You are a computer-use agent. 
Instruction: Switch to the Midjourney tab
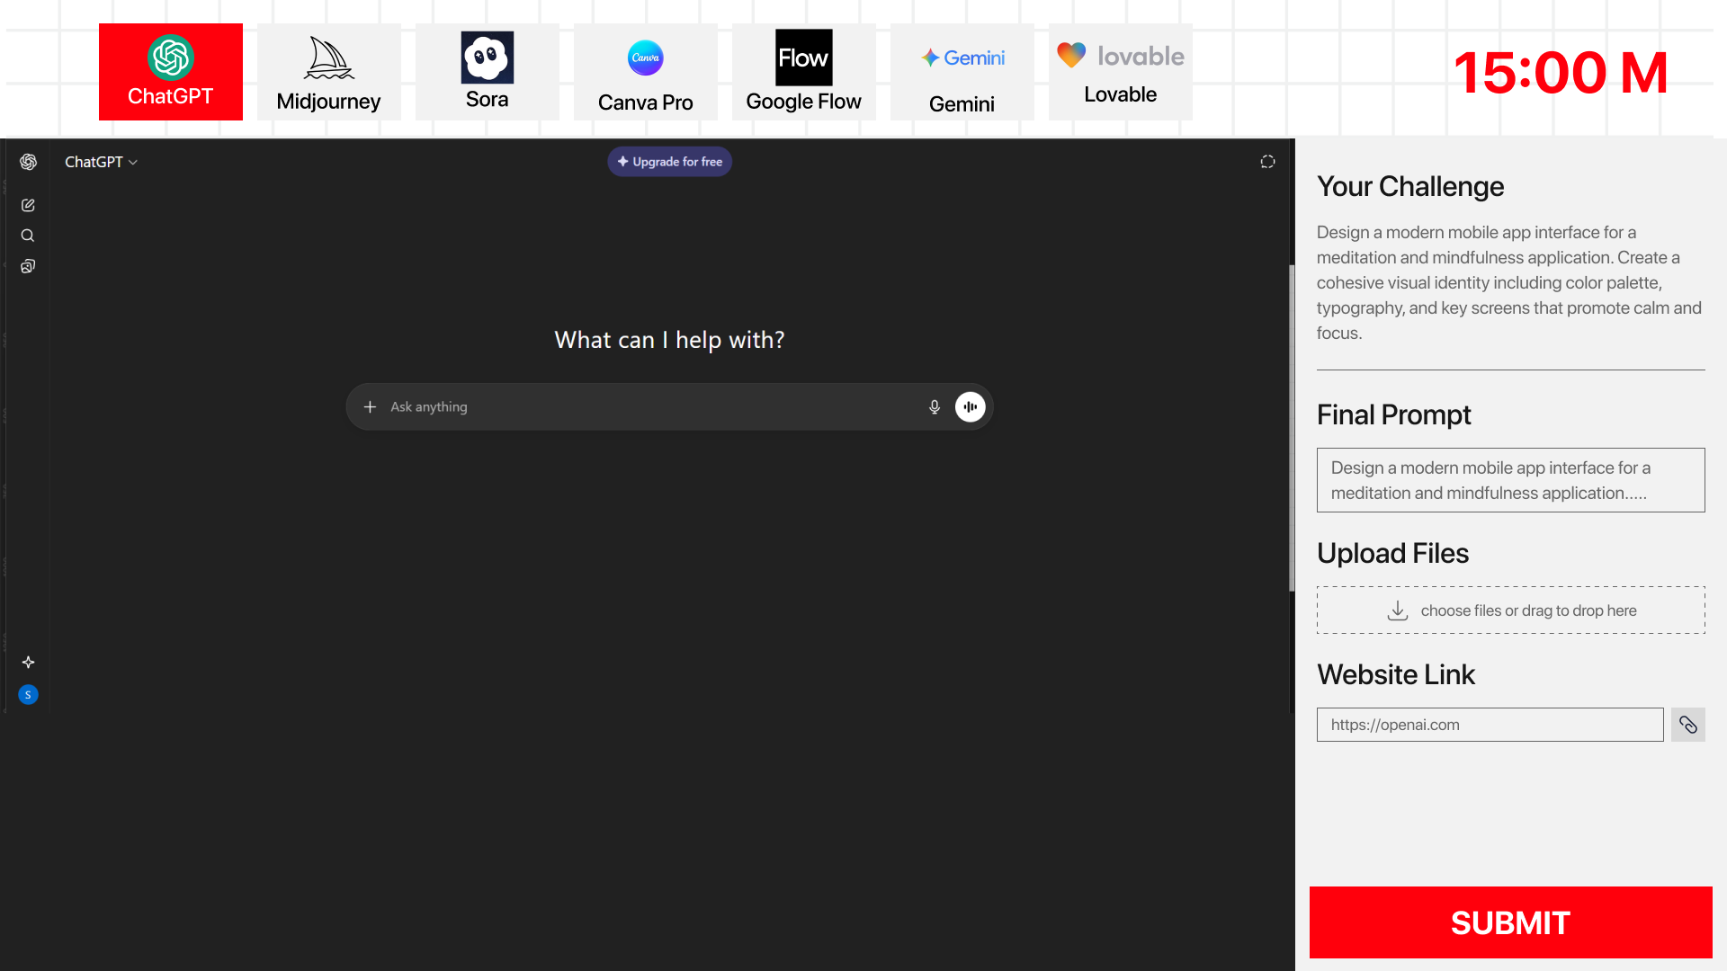[x=329, y=72]
